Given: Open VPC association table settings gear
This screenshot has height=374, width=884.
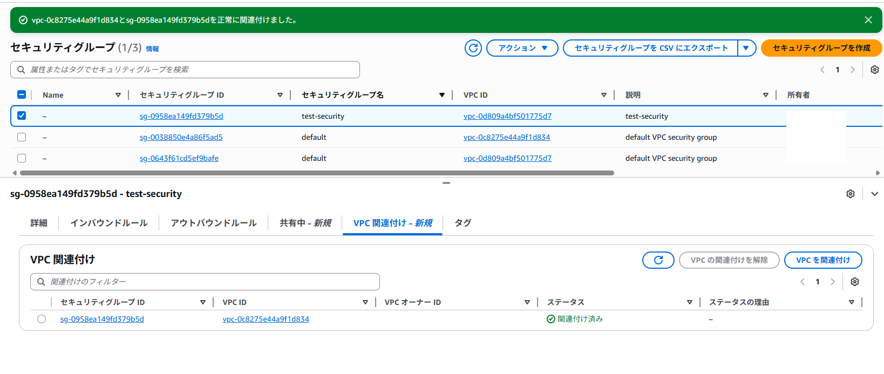Looking at the screenshot, I should pyautogui.click(x=854, y=282).
